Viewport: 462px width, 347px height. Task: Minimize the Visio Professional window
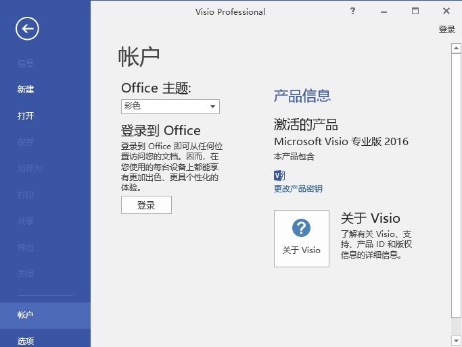(x=384, y=11)
